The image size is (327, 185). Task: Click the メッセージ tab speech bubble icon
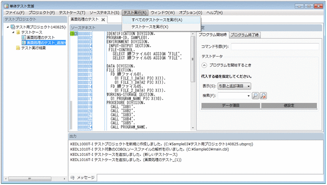coord(73,178)
